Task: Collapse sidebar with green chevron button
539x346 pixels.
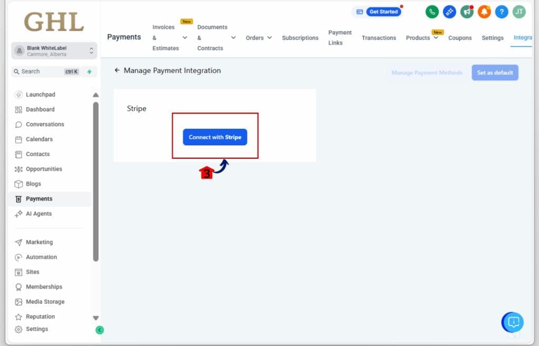Action: point(99,330)
